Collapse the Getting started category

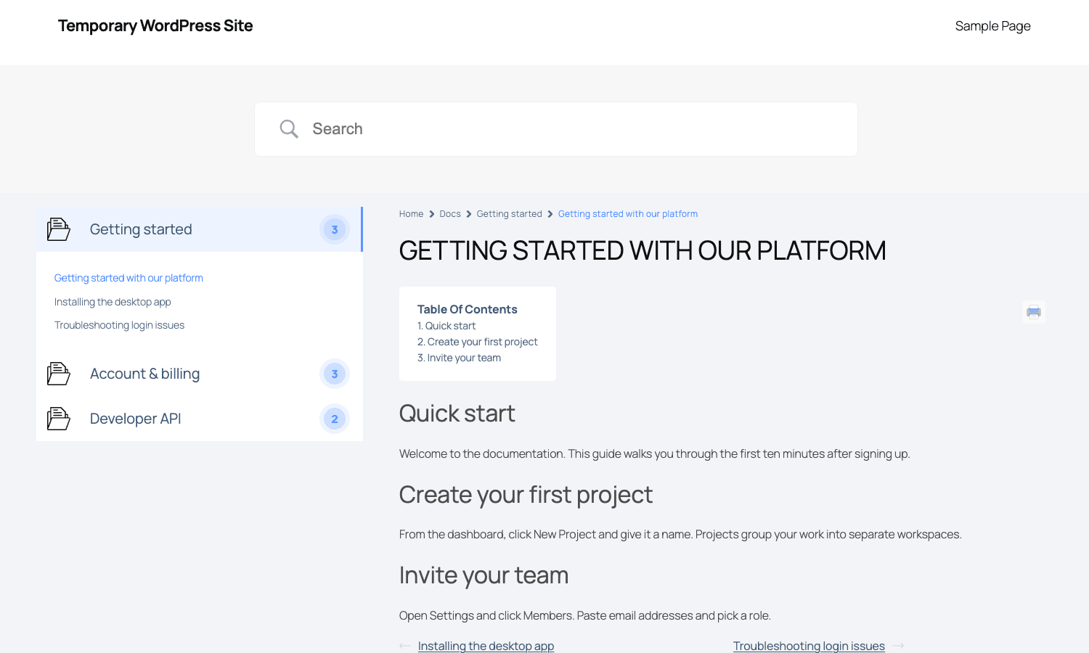coord(200,229)
